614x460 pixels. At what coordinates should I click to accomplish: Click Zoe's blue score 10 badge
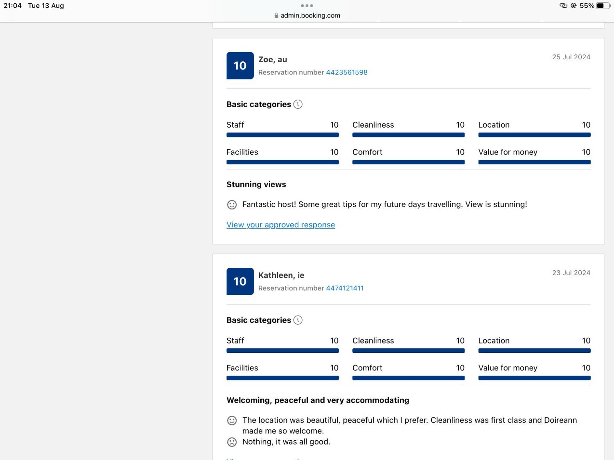240,66
